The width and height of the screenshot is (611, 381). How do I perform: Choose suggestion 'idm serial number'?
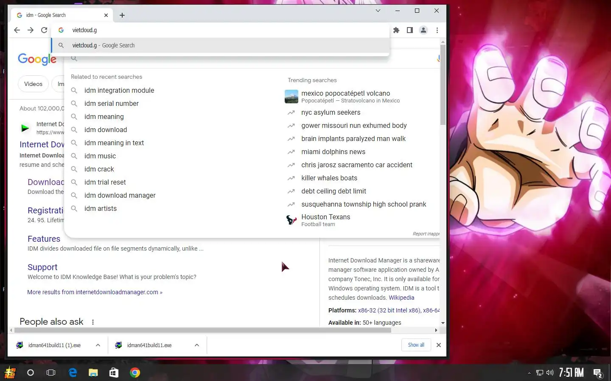[x=112, y=103]
